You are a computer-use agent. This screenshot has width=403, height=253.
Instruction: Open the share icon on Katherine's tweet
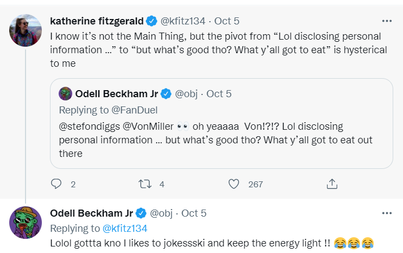[x=332, y=184]
